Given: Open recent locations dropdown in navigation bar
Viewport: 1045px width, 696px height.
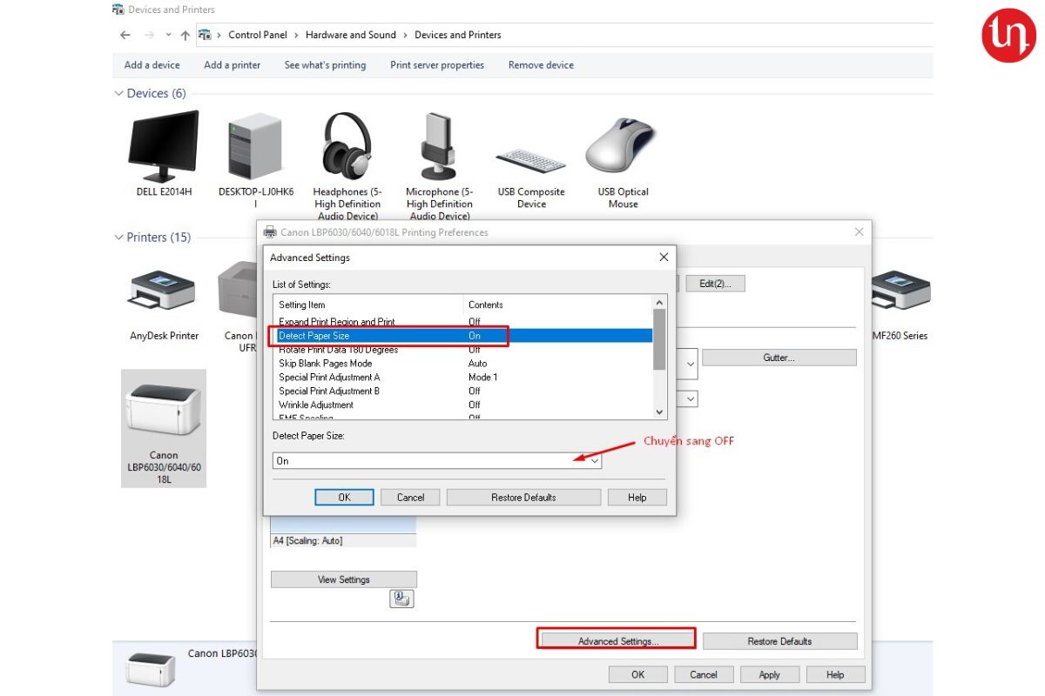Looking at the screenshot, I should pos(167,36).
